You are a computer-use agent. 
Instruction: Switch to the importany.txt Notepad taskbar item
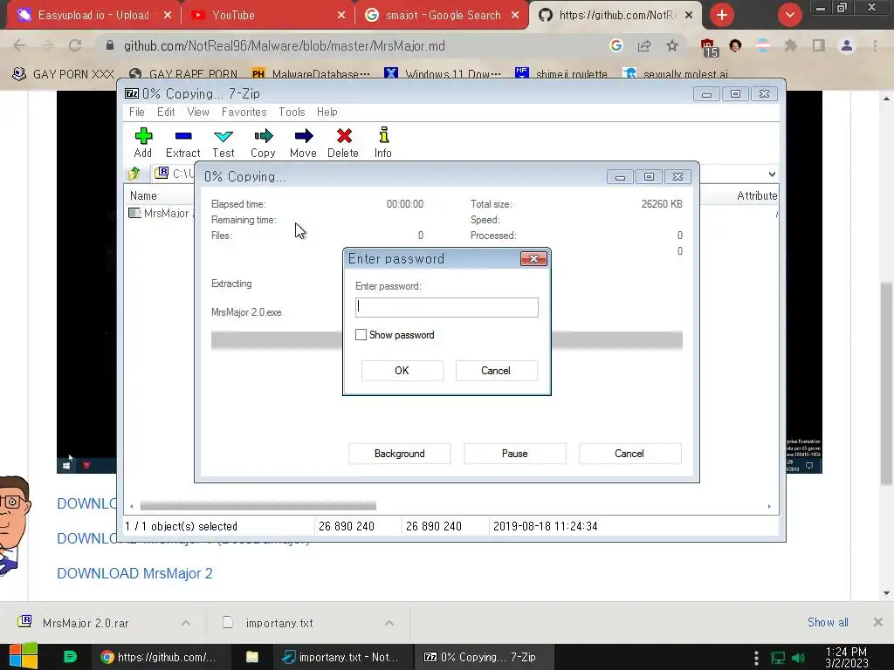(340, 657)
